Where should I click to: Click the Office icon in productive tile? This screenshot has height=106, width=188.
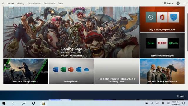162,17
